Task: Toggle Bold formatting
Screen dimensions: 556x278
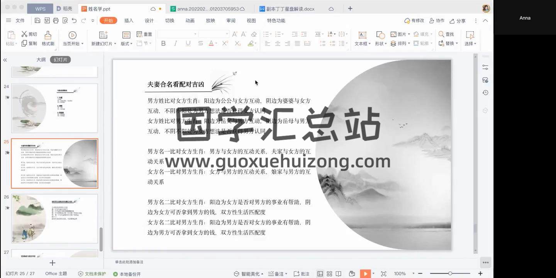Action: tap(163, 44)
